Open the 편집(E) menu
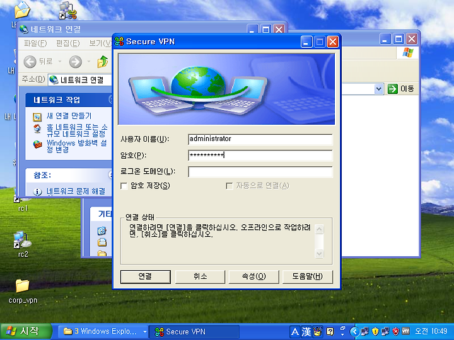 point(67,43)
